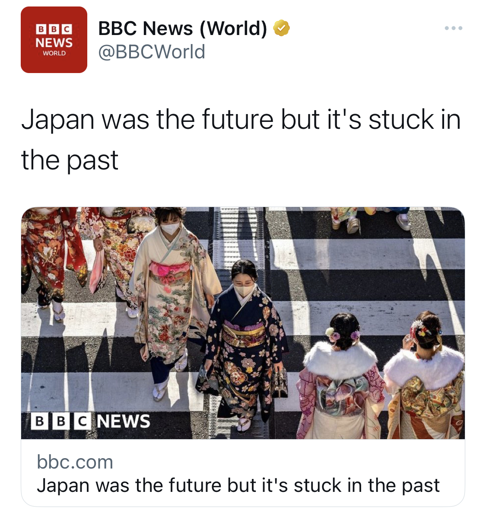This screenshot has height=523, width=486.
Task: Open the link card article headline
Action: 238,485
